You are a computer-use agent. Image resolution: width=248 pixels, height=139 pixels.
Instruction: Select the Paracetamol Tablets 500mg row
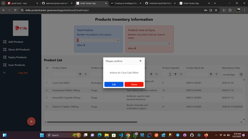click(143, 90)
